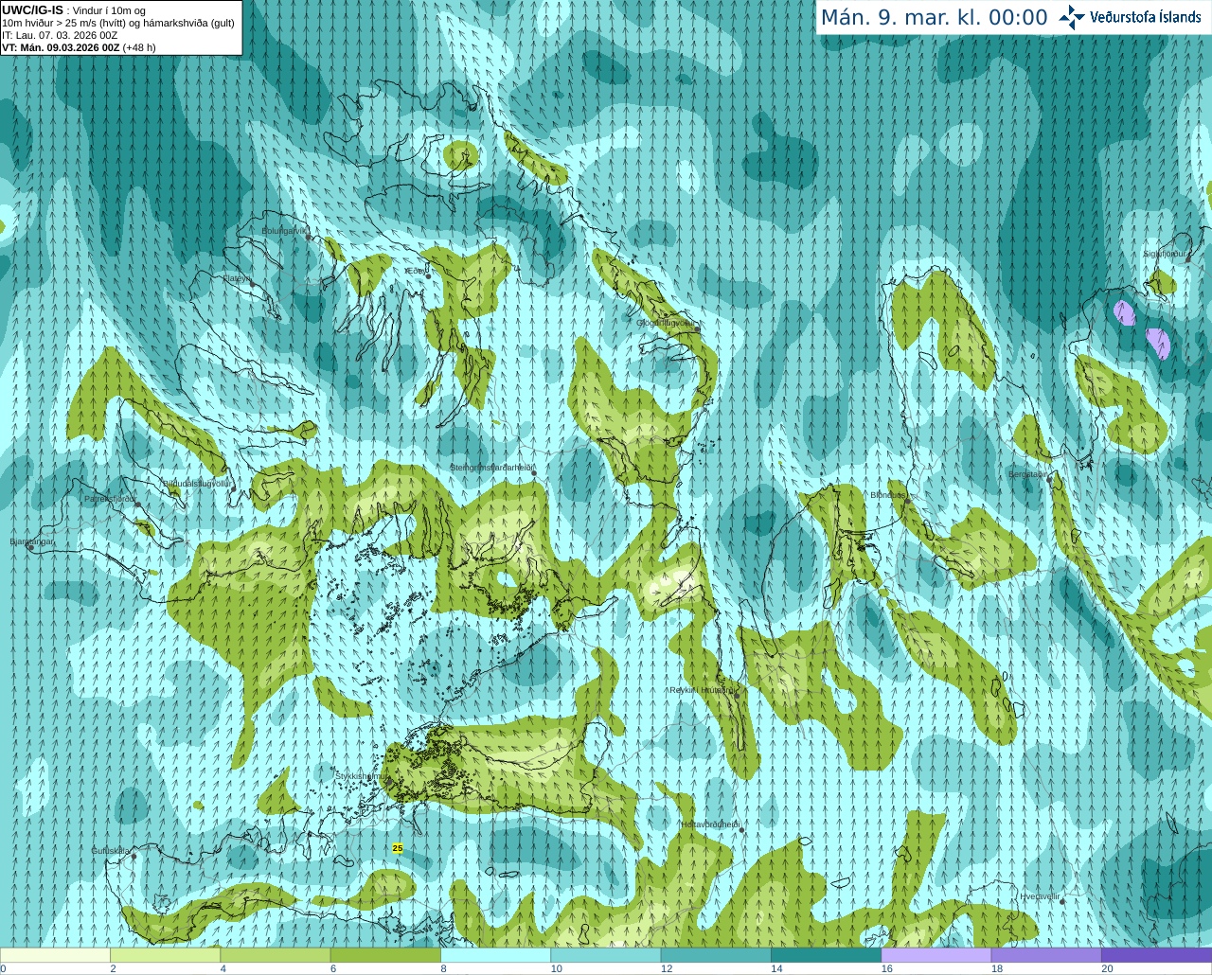Click the light green 2–4 m/s legend swatch
The width and height of the screenshot is (1212, 975).
(x=165, y=955)
